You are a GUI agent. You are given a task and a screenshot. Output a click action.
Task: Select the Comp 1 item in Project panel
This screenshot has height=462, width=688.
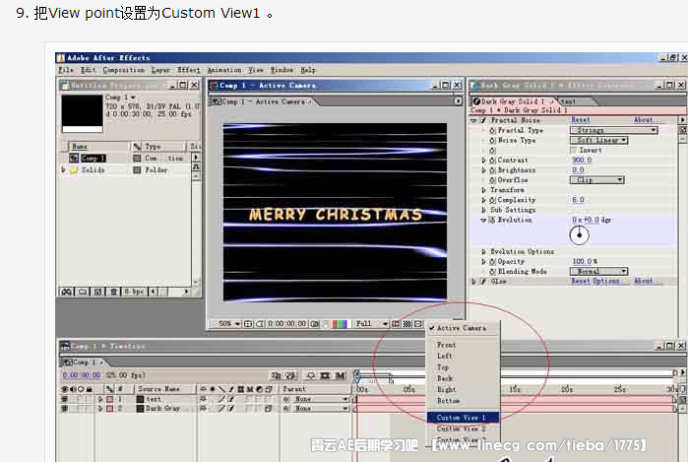point(94,158)
